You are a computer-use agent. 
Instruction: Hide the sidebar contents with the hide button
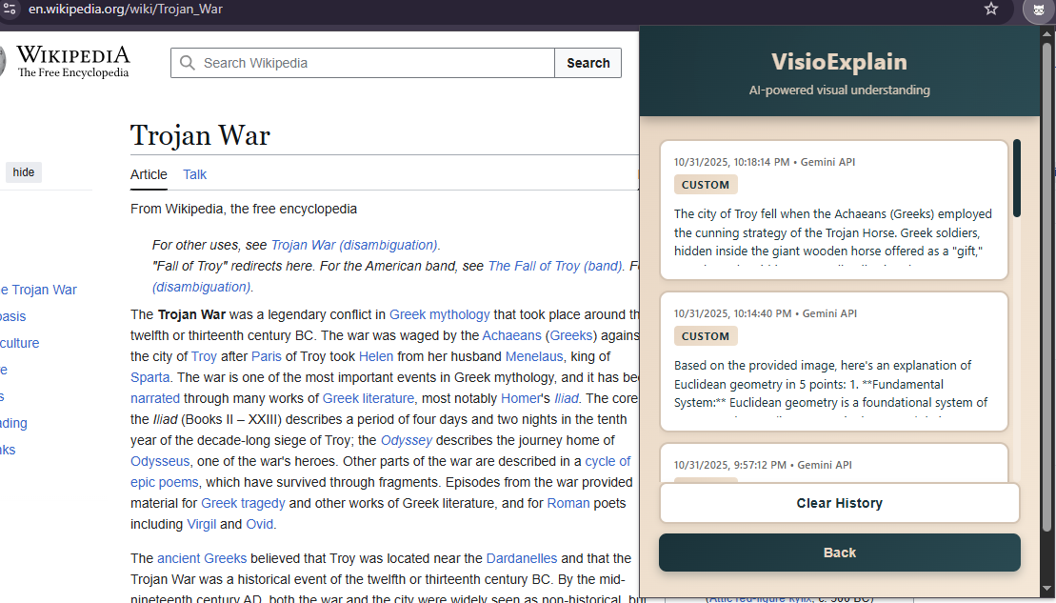[x=24, y=171]
